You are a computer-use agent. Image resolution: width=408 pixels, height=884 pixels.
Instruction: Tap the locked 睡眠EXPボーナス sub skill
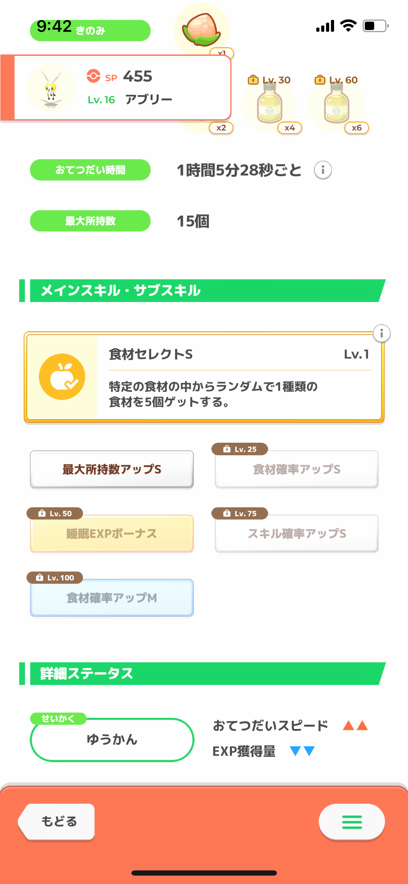[112, 533]
